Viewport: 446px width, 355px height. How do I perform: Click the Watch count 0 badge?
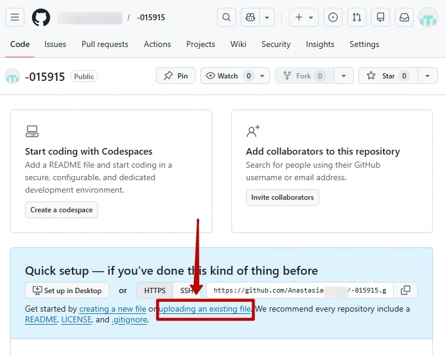(249, 76)
